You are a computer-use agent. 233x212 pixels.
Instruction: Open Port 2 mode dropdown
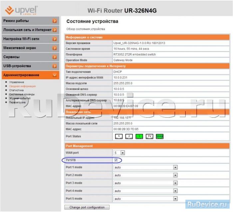point(175,175)
